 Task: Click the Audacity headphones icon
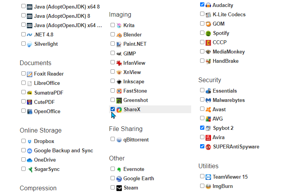208,5
